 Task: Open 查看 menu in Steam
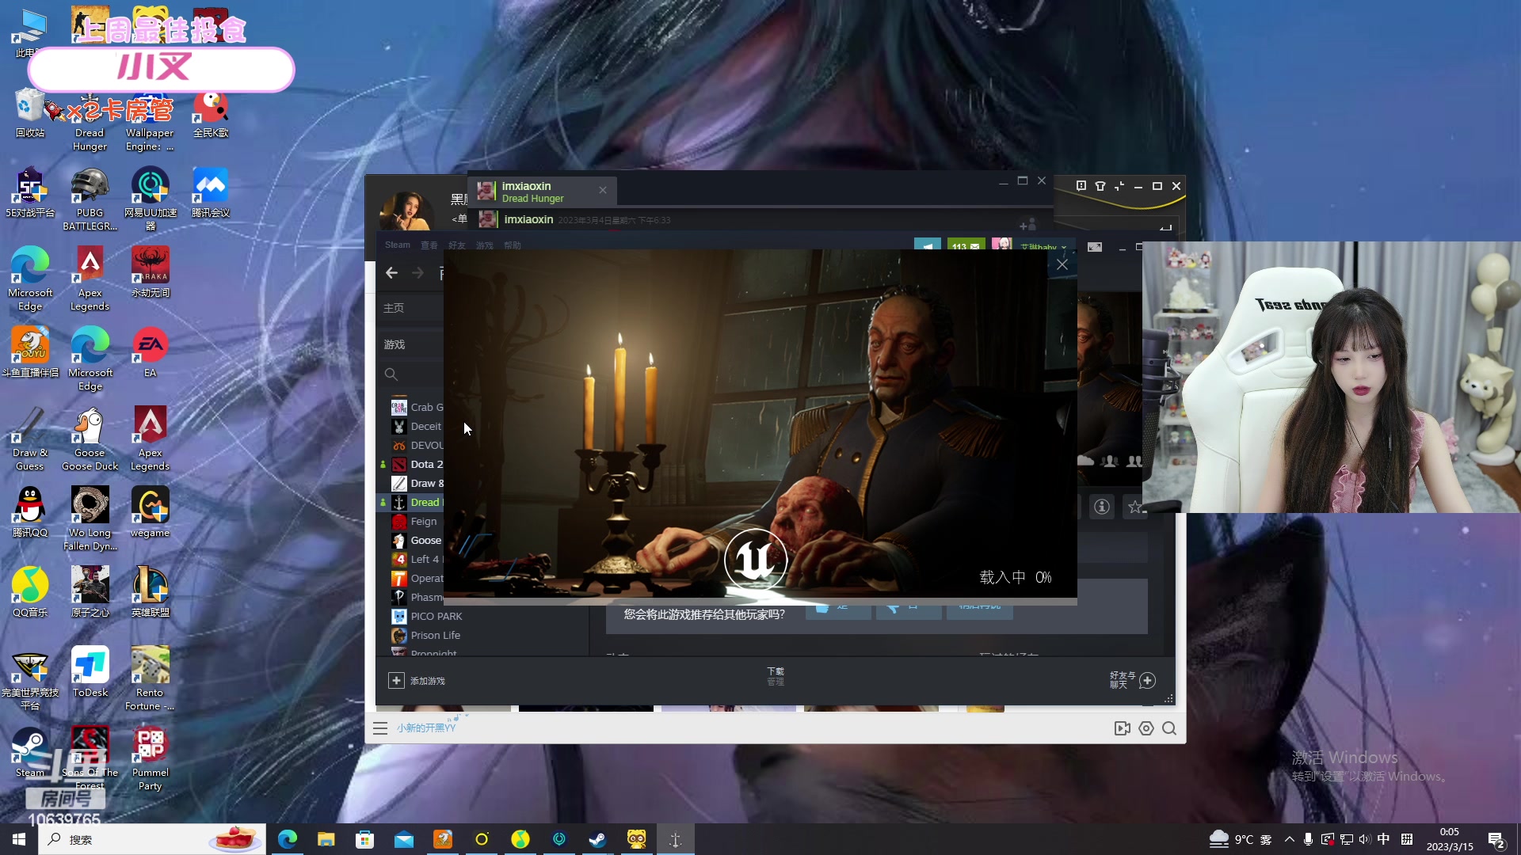pos(429,245)
